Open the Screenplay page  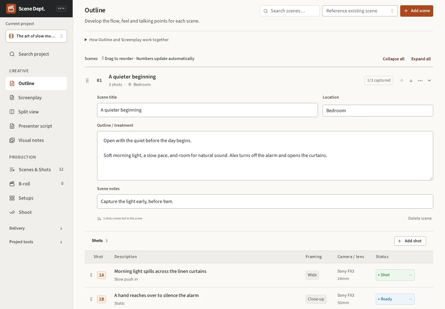pyautogui.click(x=36, y=98)
